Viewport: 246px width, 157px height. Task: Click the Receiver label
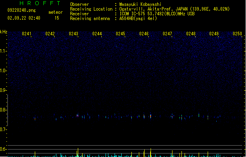79,14
